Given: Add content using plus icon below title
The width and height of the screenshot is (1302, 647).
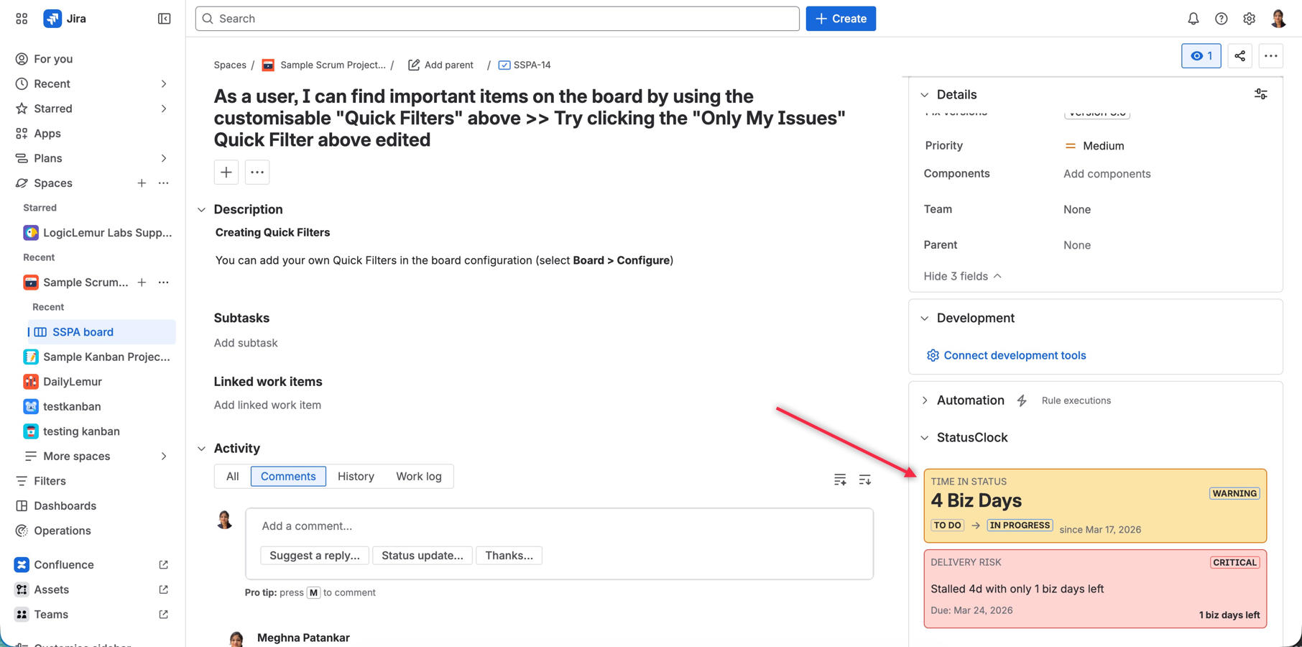Looking at the screenshot, I should (x=226, y=172).
